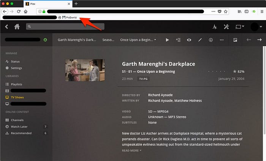
Task: Toggle watched status with the eye icon
Action: (189, 40)
